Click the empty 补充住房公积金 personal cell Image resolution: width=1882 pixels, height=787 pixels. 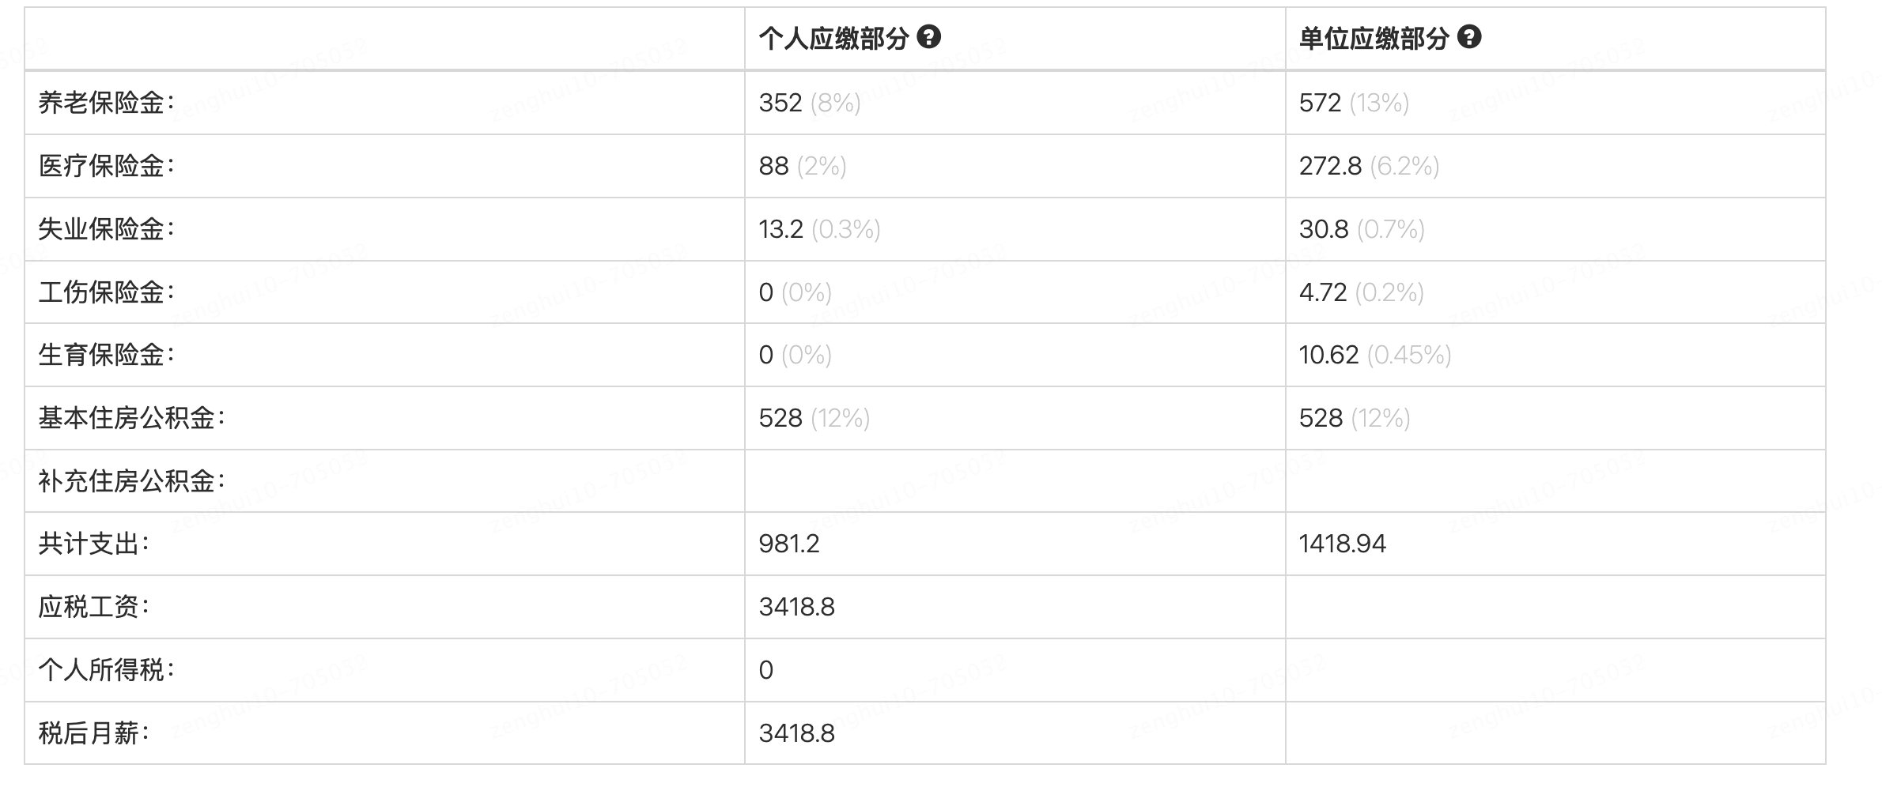[x=1015, y=481]
